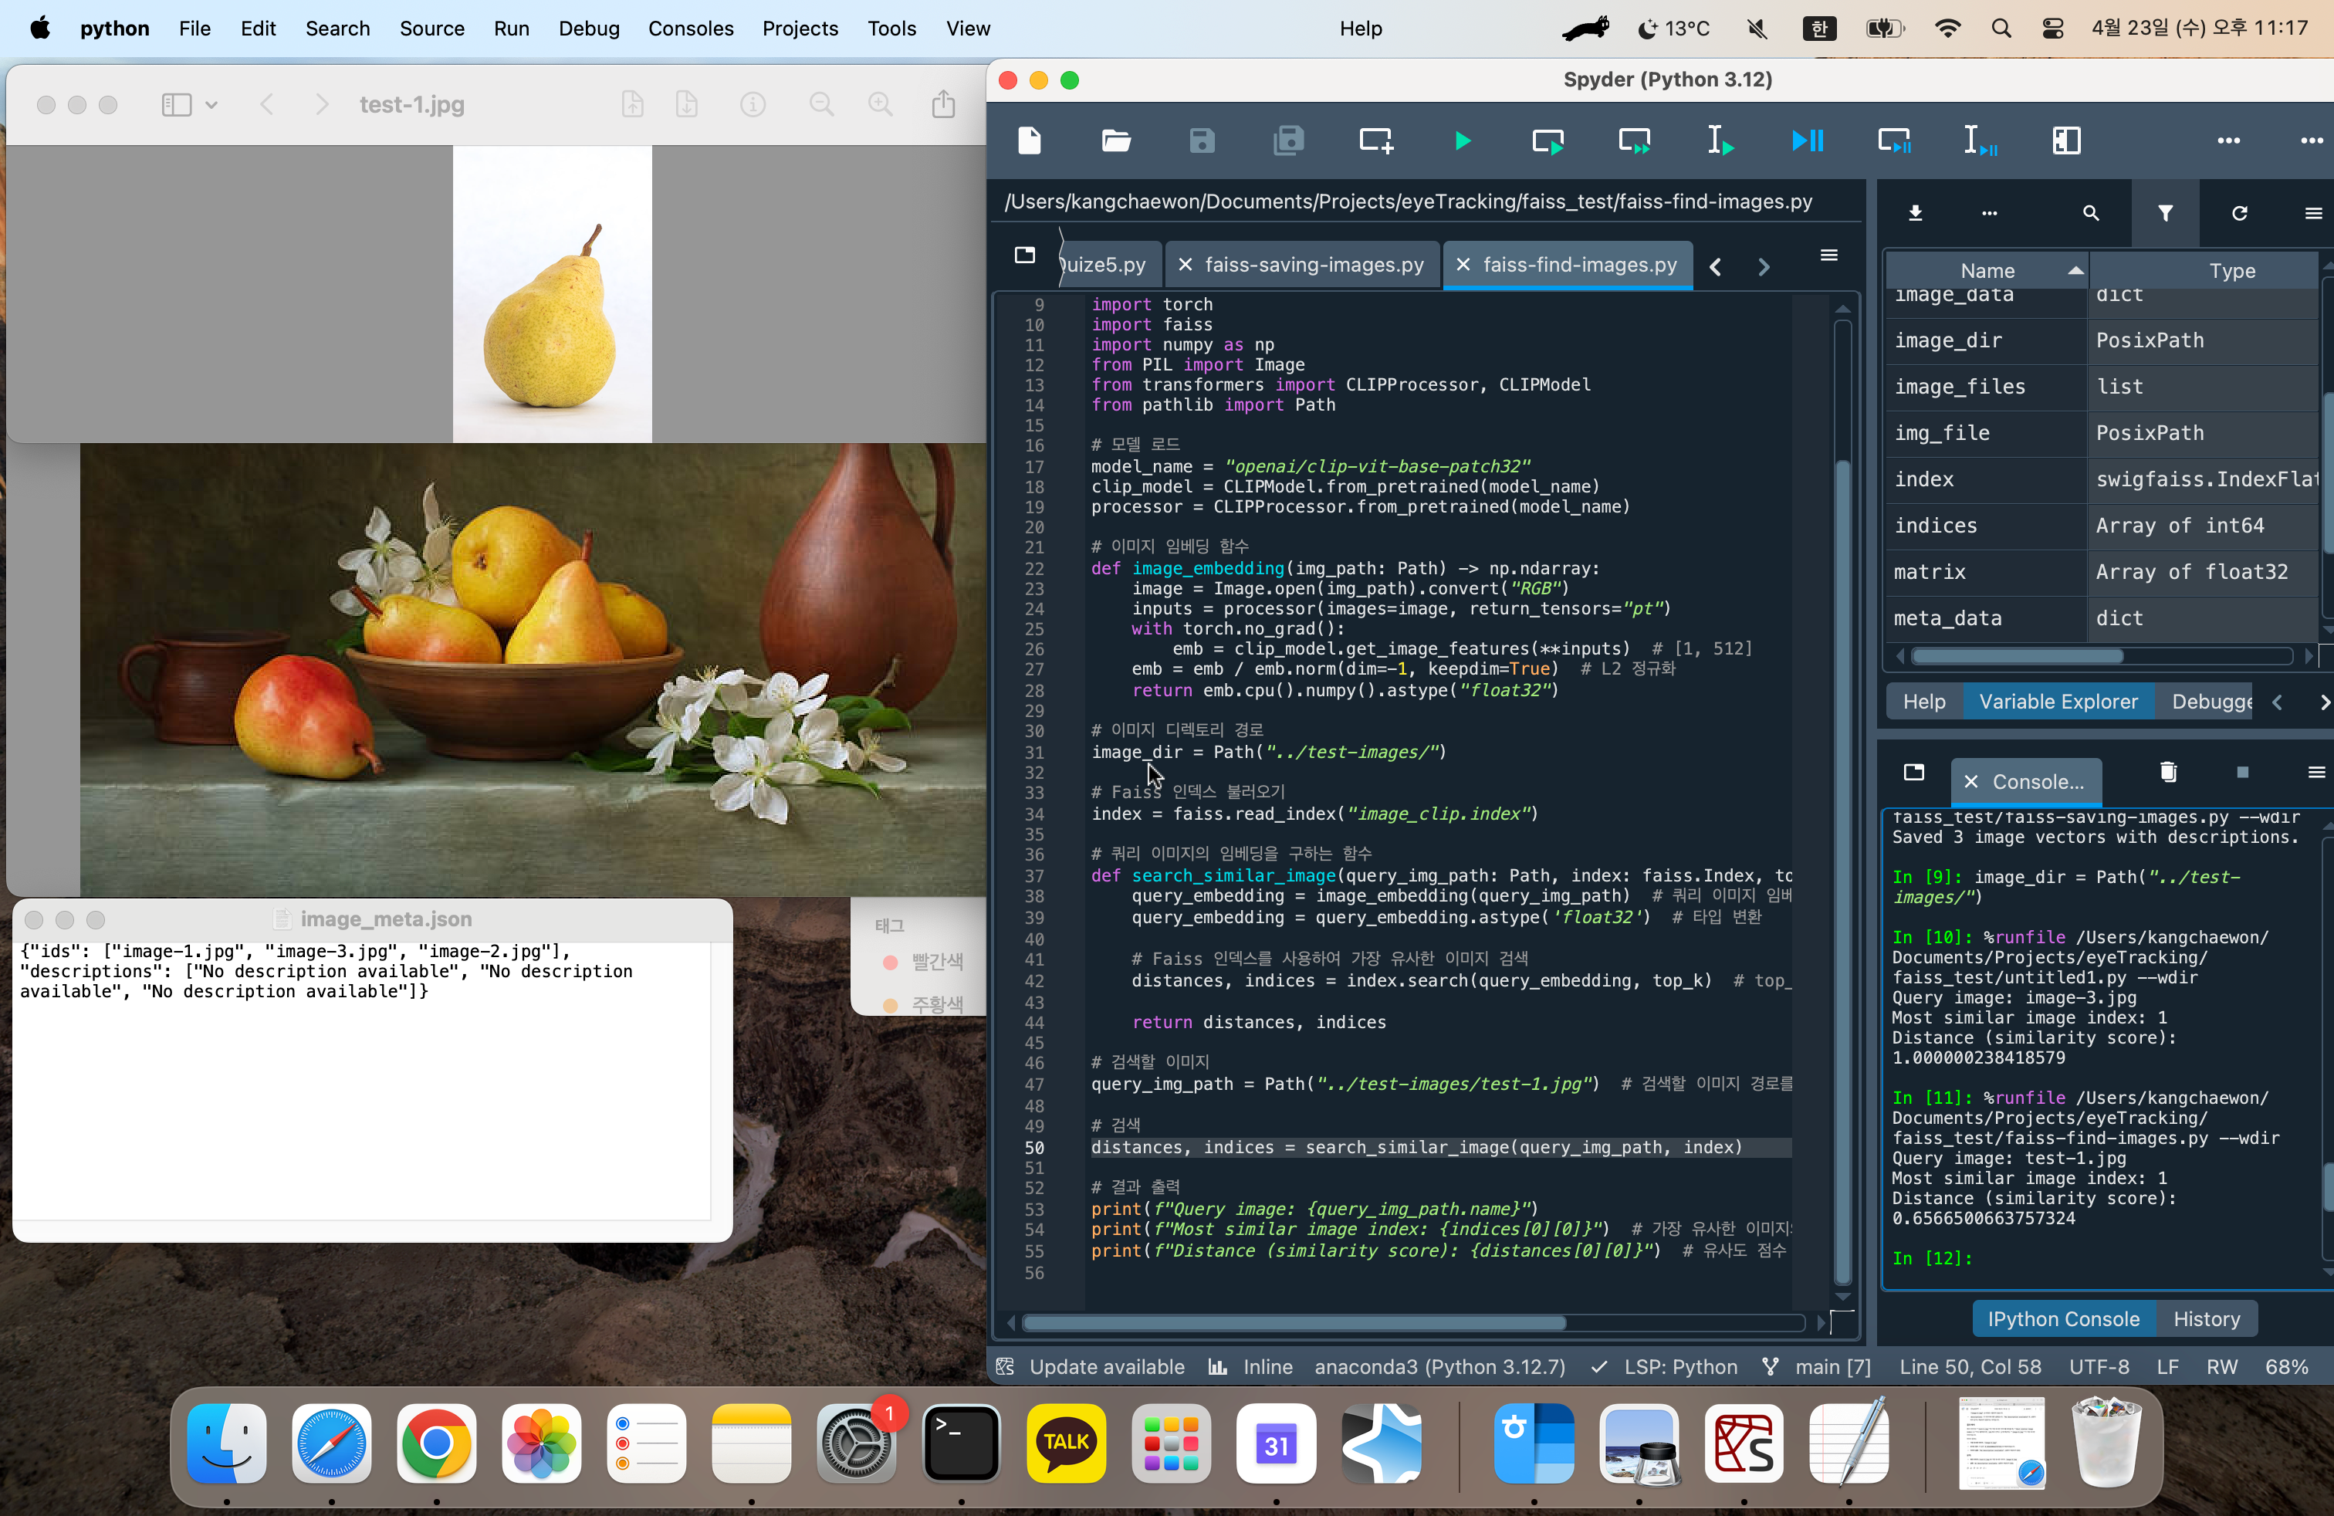This screenshot has height=1516, width=2334.
Task: Toggle the Preview sidebar view button
Action: tap(177, 105)
